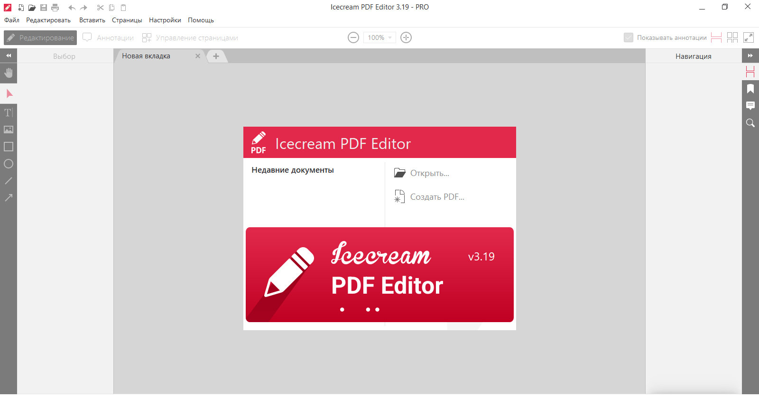Viewport: 759px width, 408px height.
Task: Collapse the left Выбор panel
Action: (x=9, y=56)
